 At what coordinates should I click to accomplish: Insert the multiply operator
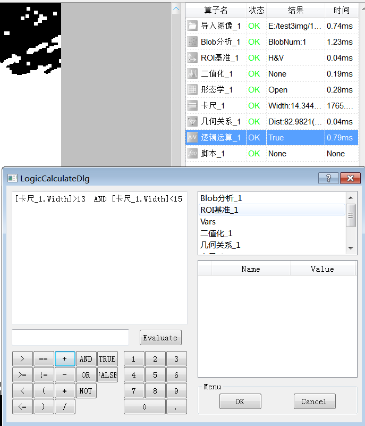(x=65, y=391)
